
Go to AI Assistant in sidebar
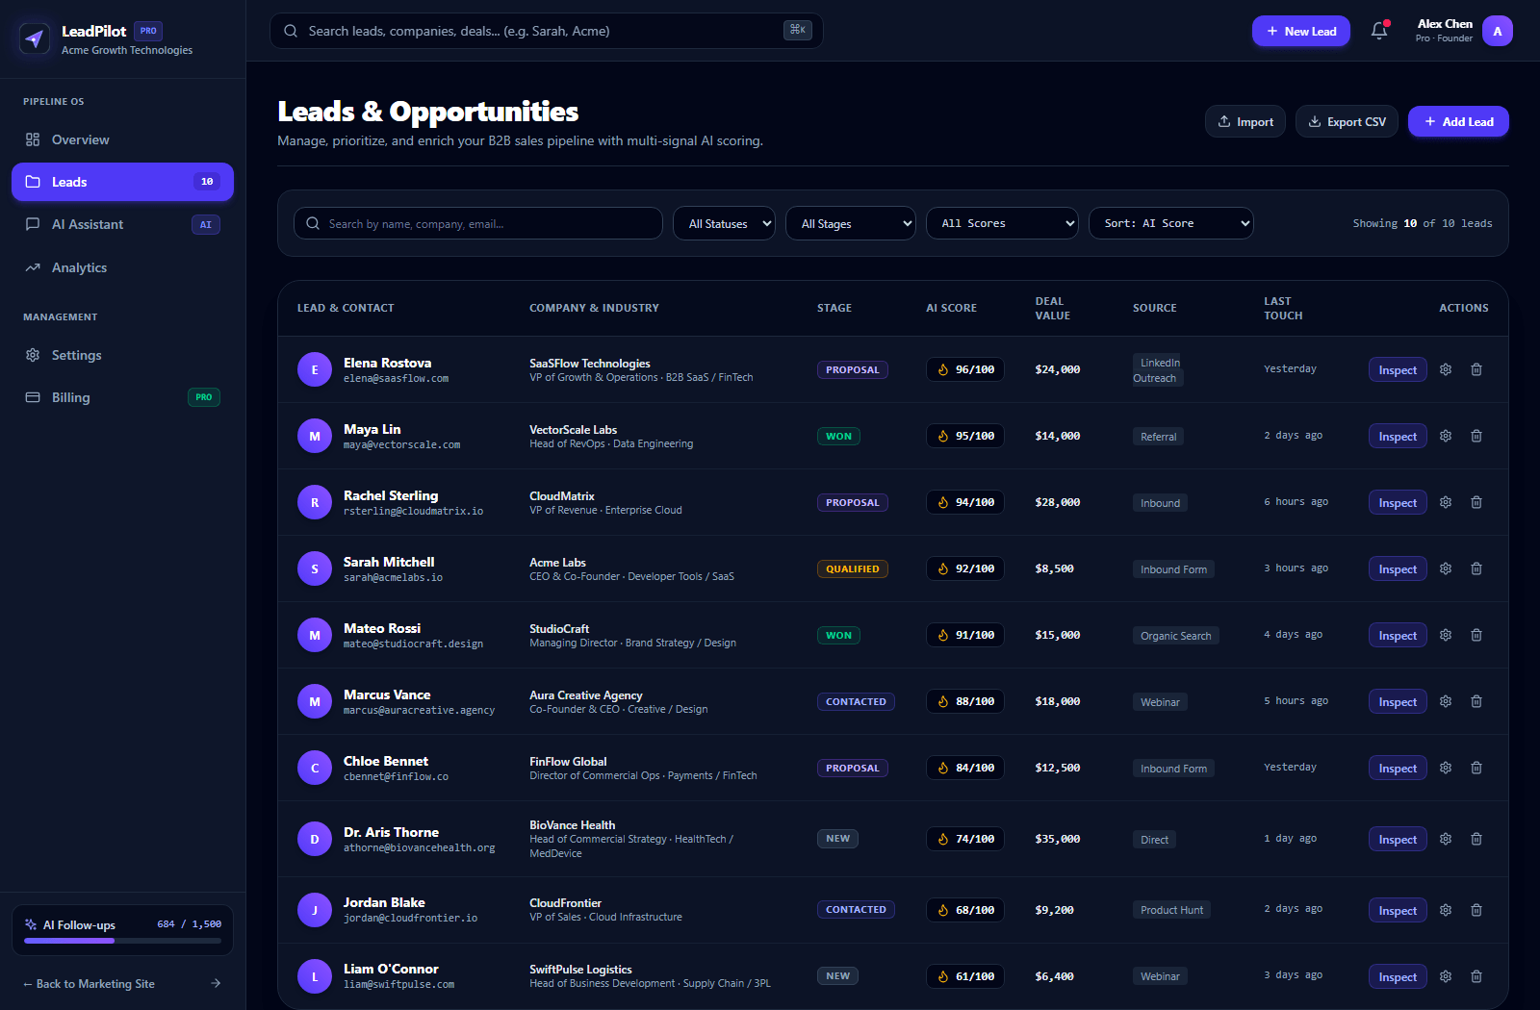(x=122, y=224)
